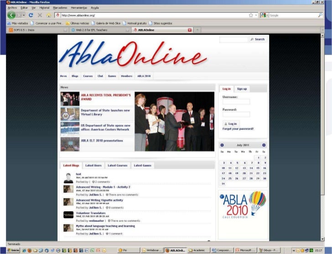
Task: Switch to Latest Courses tab
Action: 118,165
